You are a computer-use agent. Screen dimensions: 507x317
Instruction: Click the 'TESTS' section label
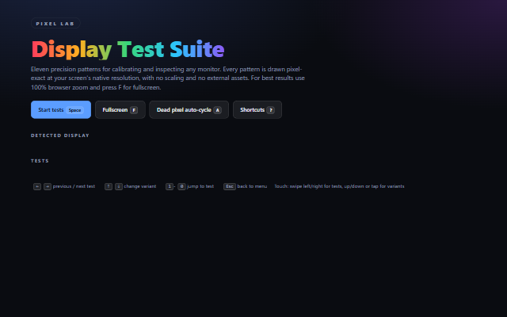tap(40, 161)
